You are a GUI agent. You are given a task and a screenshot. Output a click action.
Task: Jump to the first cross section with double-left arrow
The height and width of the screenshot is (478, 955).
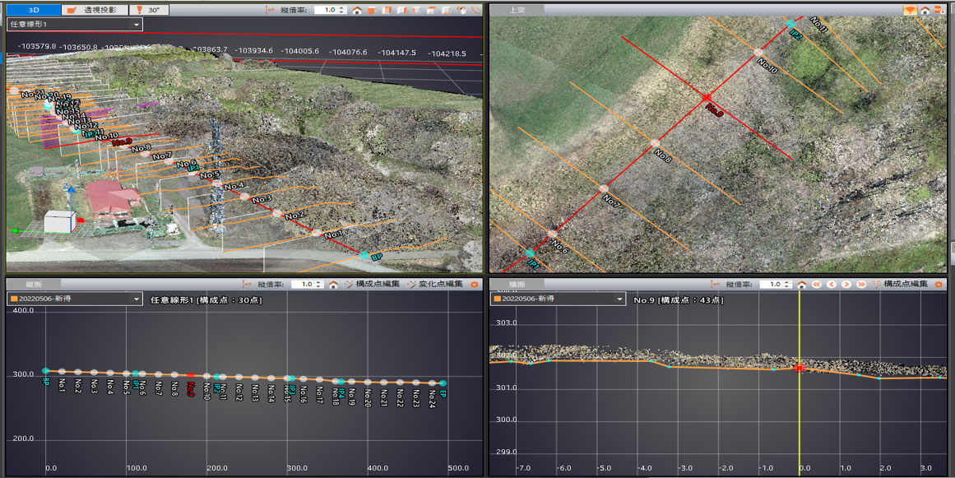[x=817, y=284]
